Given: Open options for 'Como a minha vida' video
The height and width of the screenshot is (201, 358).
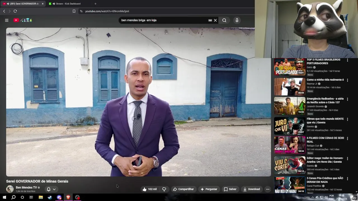Looking at the screenshot, I should click(347, 80).
